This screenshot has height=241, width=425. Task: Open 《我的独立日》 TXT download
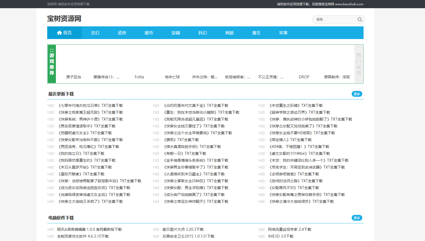(x=81, y=153)
